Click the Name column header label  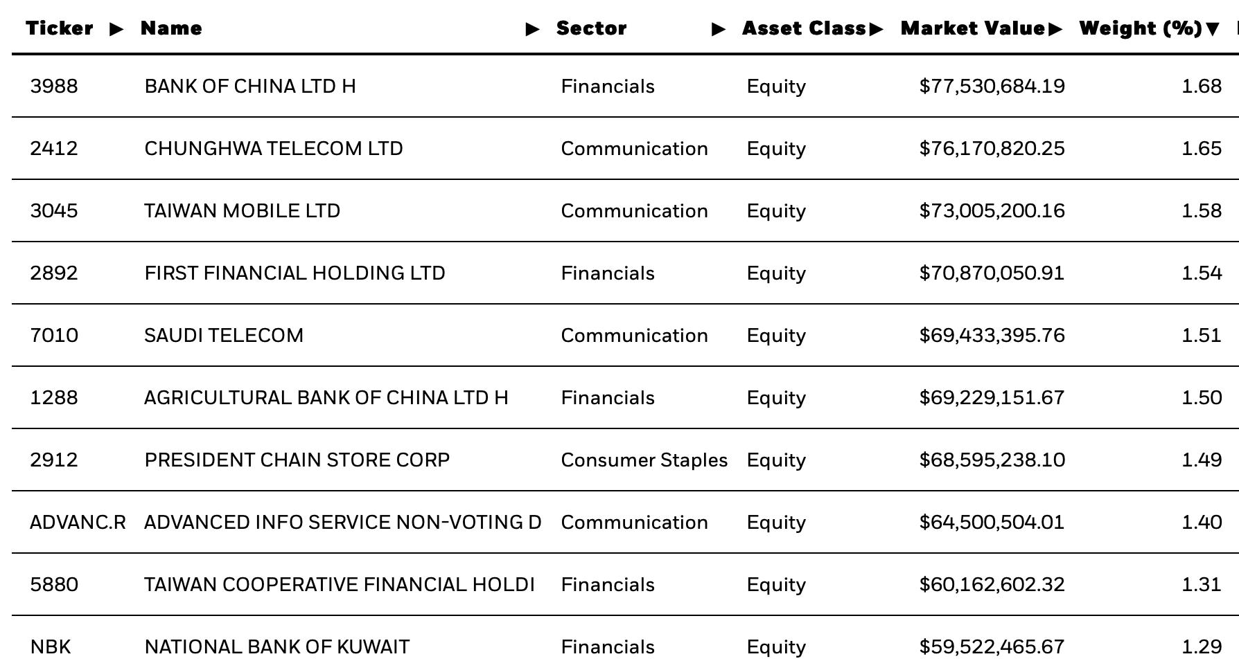[171, 28]
